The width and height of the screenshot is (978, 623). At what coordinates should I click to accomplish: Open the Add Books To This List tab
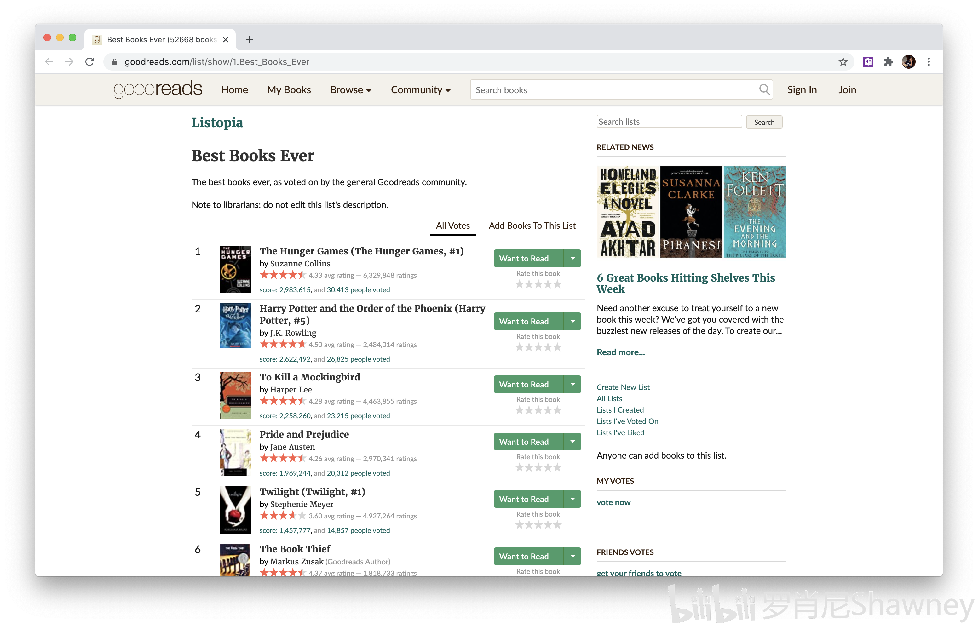click(532, 226)
